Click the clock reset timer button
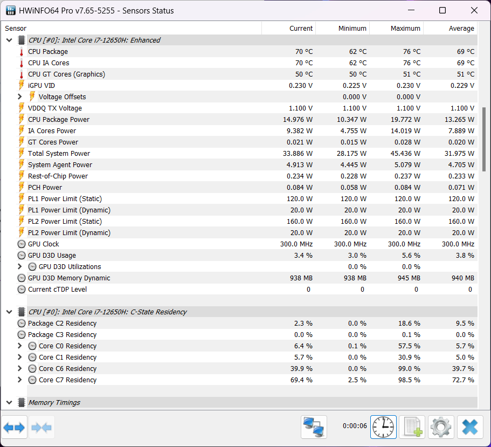The image size is (491, 447). (x=383, y=428)
